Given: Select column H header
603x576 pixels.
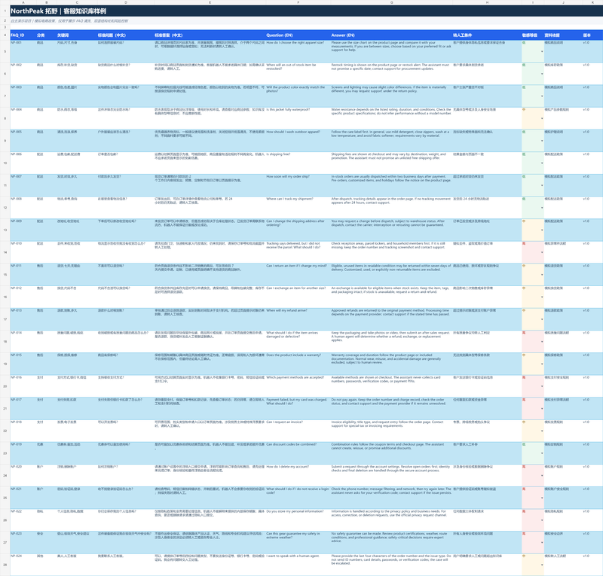Looking at the screenshot, I should (487, 2).
